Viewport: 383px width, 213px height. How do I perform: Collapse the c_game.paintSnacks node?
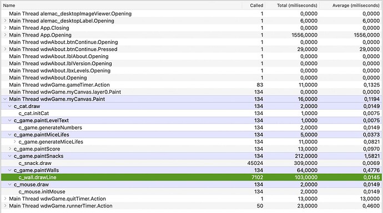tap(10, 156)
